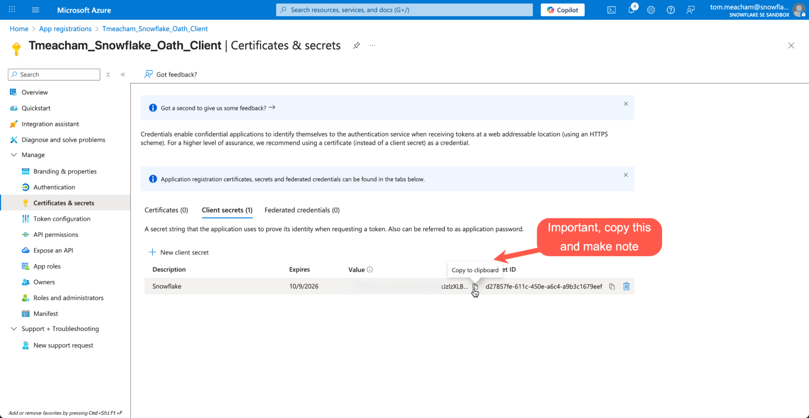Image resolution: width=809 pixels, height=418 pixels.
Task: Collapse the Manage section
Action: (14, 155)
